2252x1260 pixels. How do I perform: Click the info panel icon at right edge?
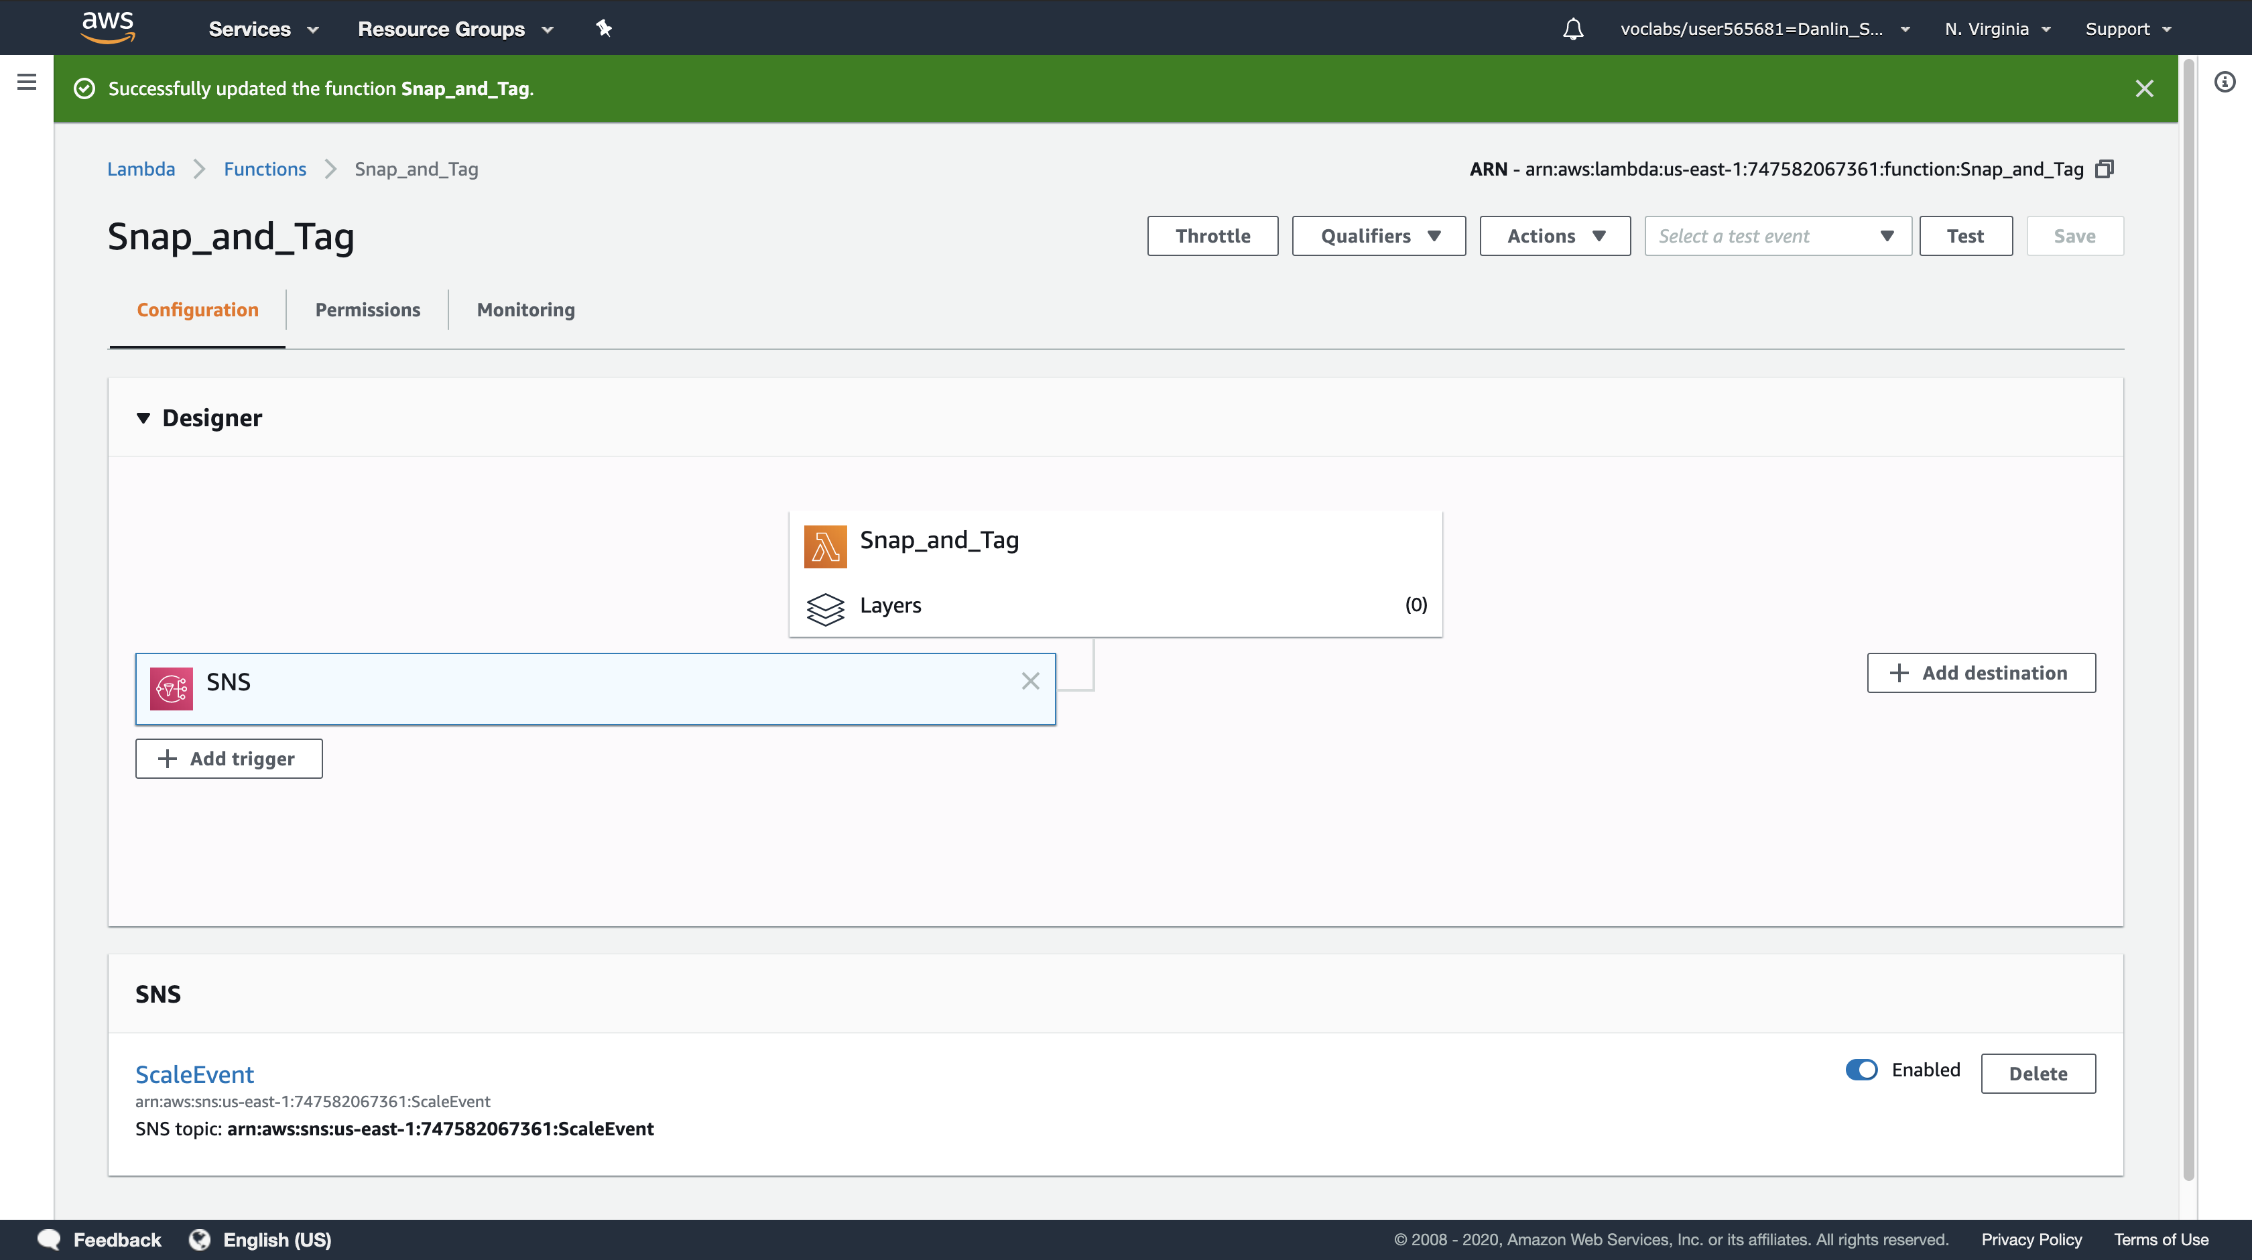click(x=2224, y=82)
